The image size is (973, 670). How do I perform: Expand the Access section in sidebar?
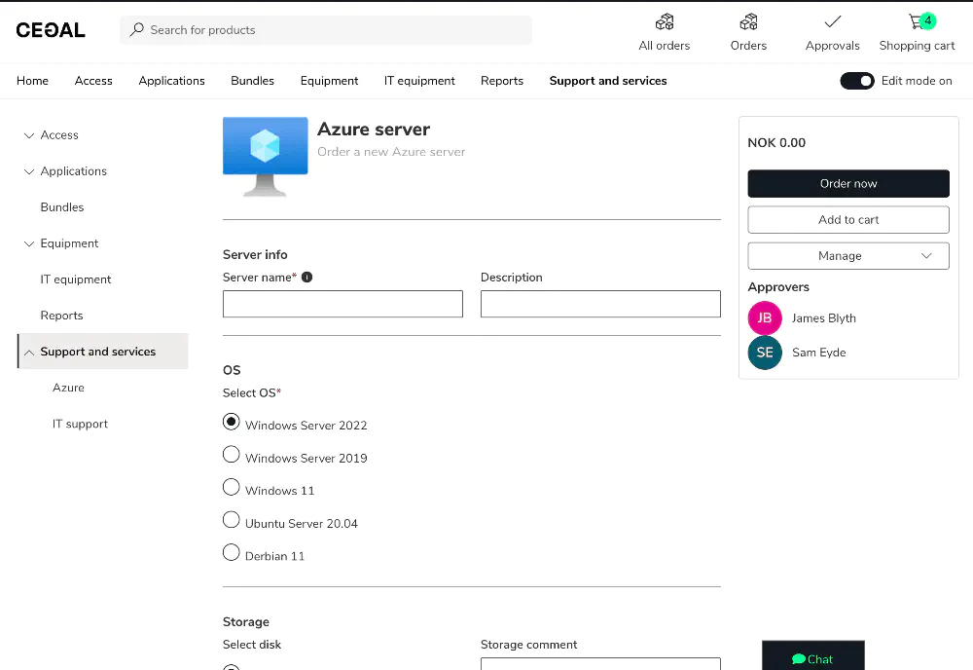point(29,135)
